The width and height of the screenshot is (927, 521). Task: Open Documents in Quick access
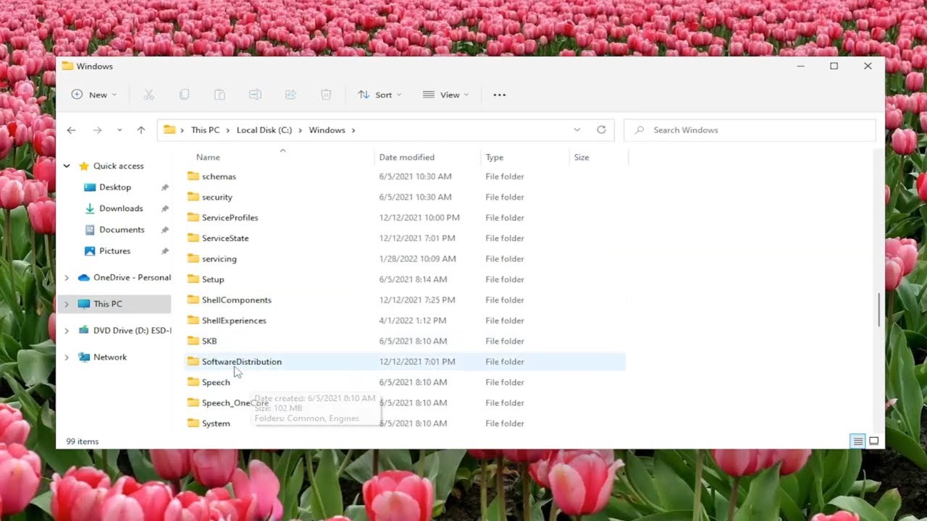122,229
